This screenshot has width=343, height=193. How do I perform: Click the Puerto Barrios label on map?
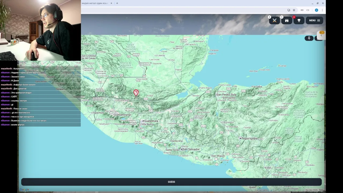pos(206,88)
